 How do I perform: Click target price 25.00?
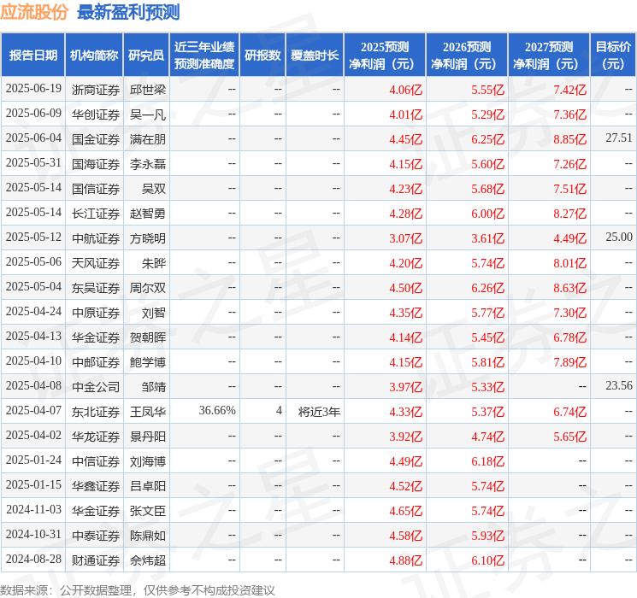[x=619, y=237]
